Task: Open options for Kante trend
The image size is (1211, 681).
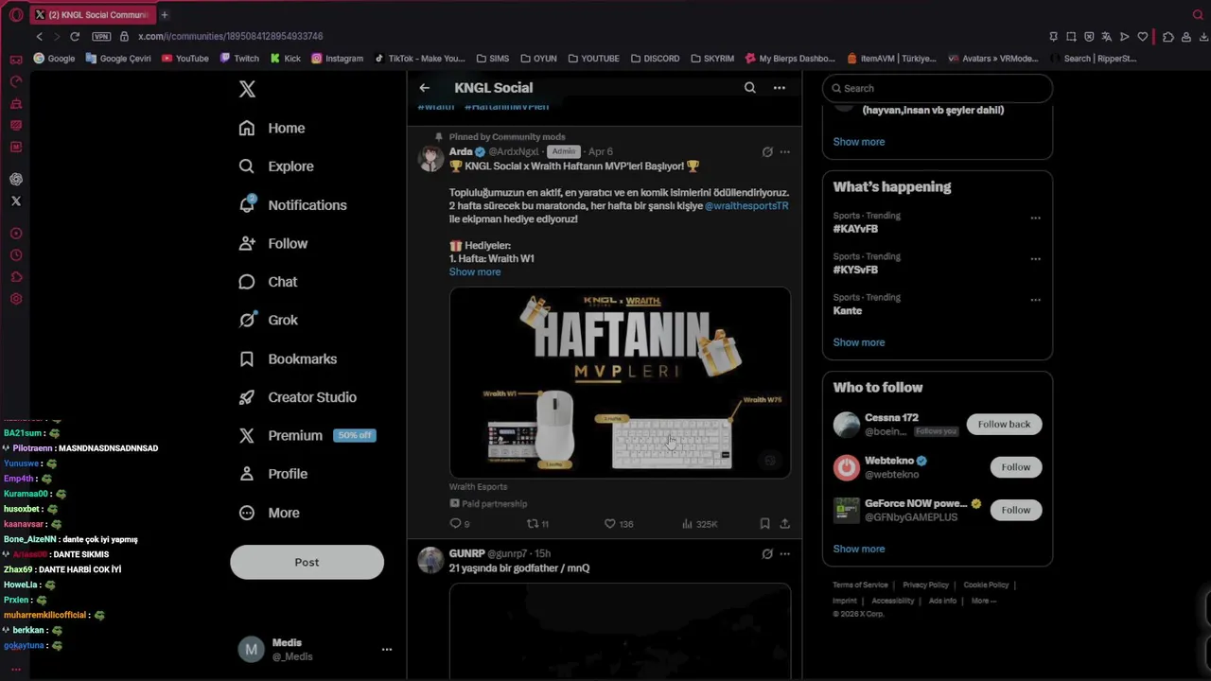Action: tap(1035, 300)
